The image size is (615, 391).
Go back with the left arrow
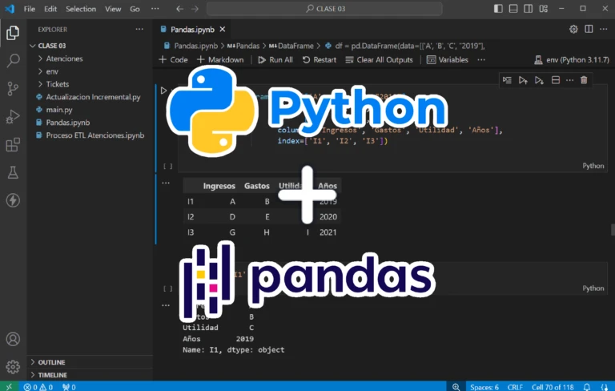tap(179, 9)
